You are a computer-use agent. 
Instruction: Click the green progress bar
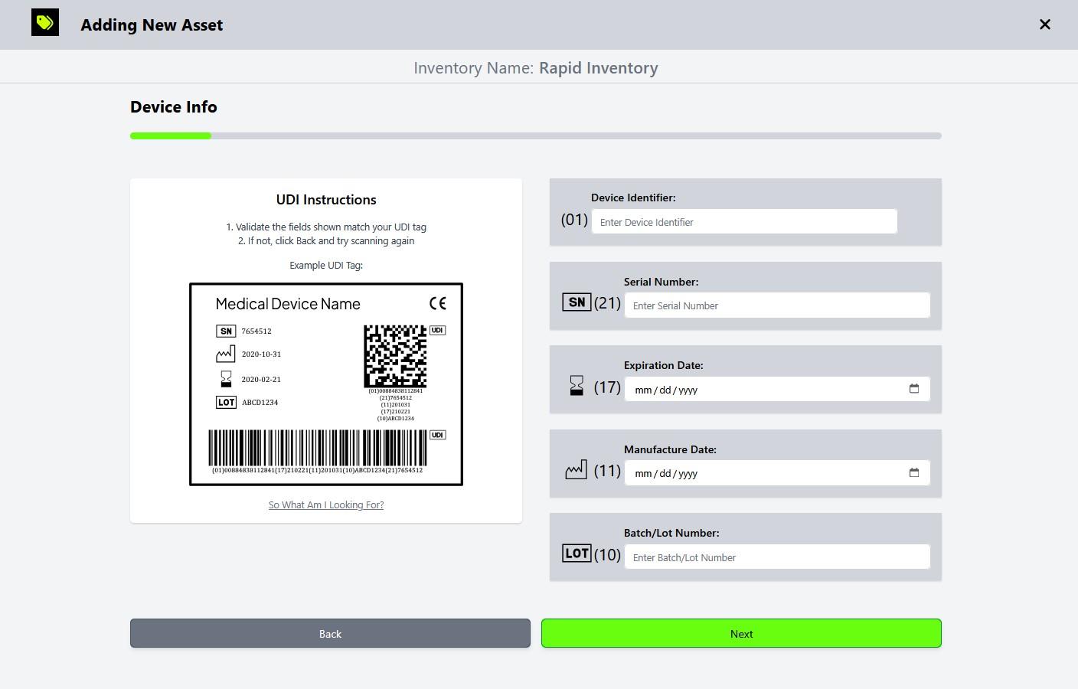(x=170, y=135)
